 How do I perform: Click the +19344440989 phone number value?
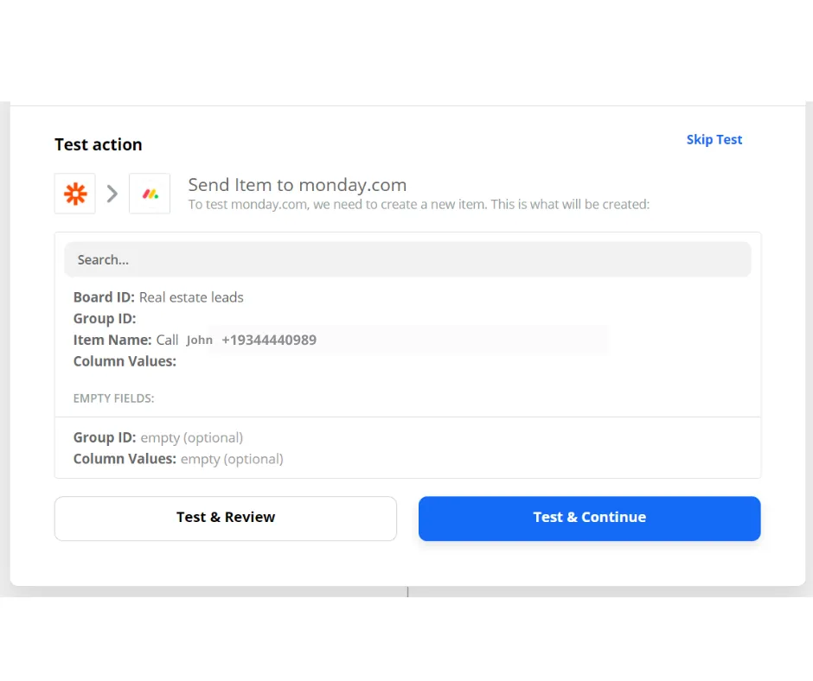click(269, 340)
